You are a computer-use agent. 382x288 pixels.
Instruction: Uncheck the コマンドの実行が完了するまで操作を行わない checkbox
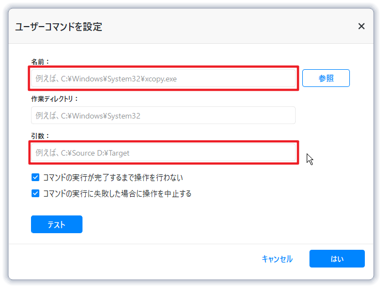35,178
